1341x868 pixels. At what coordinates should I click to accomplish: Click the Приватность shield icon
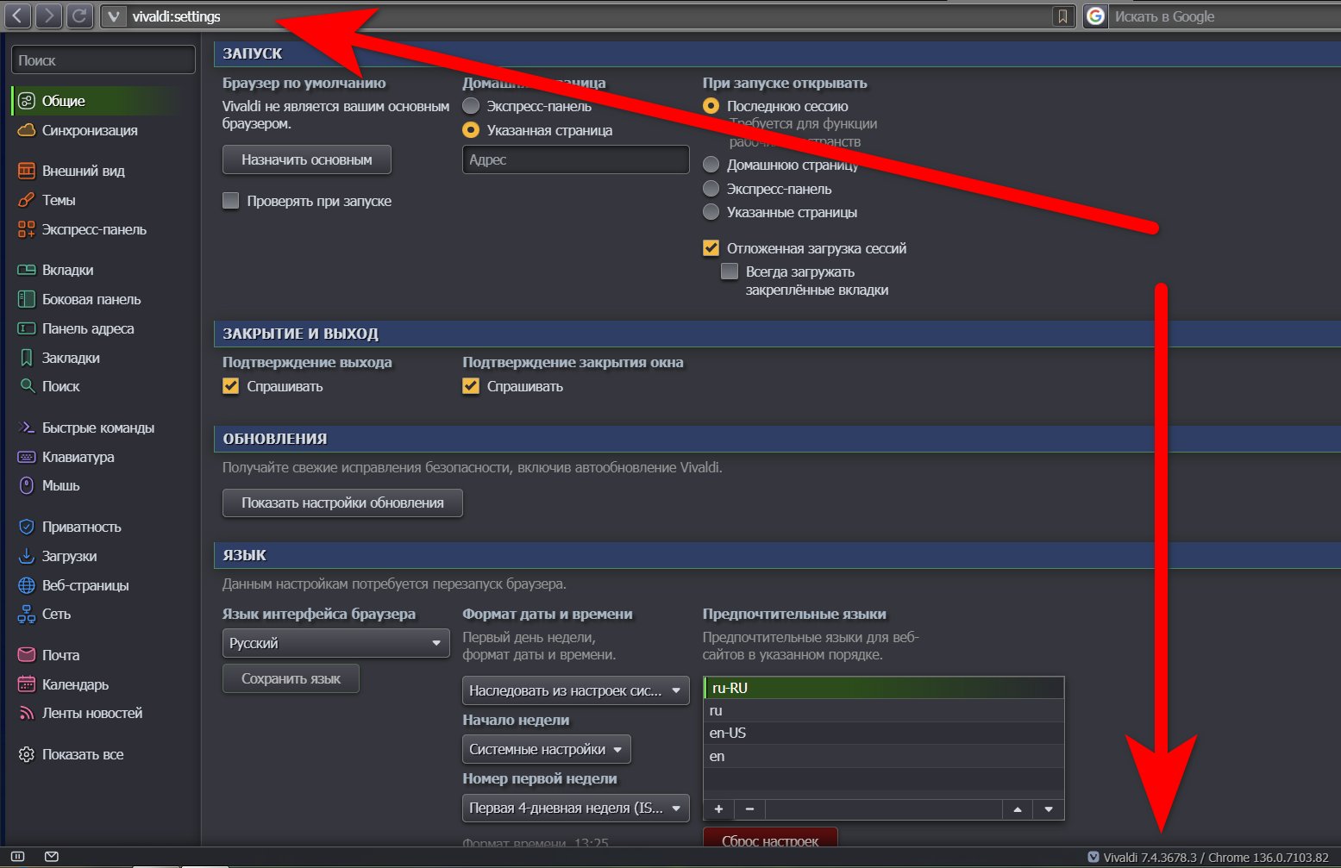tap(27, 527)
